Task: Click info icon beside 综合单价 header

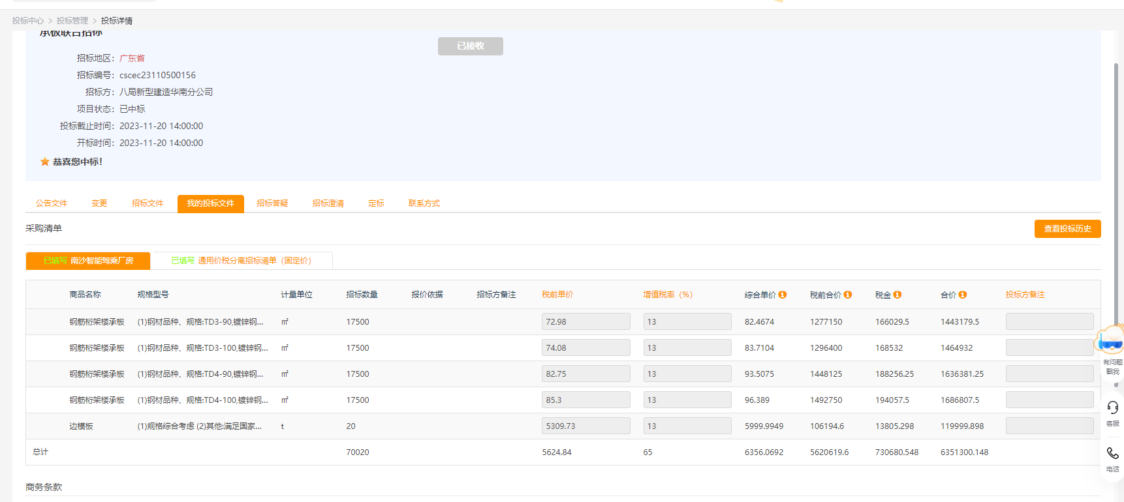Action: point(782,295)
